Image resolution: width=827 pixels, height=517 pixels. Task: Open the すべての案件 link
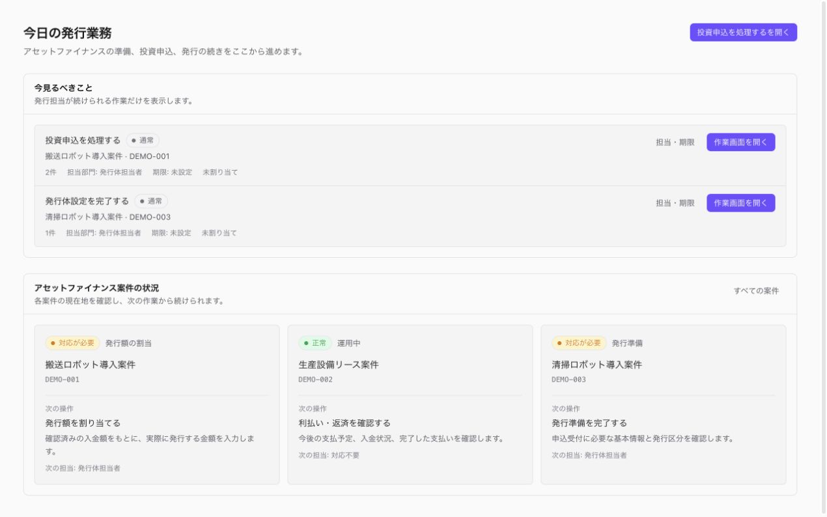coord(756,290)
